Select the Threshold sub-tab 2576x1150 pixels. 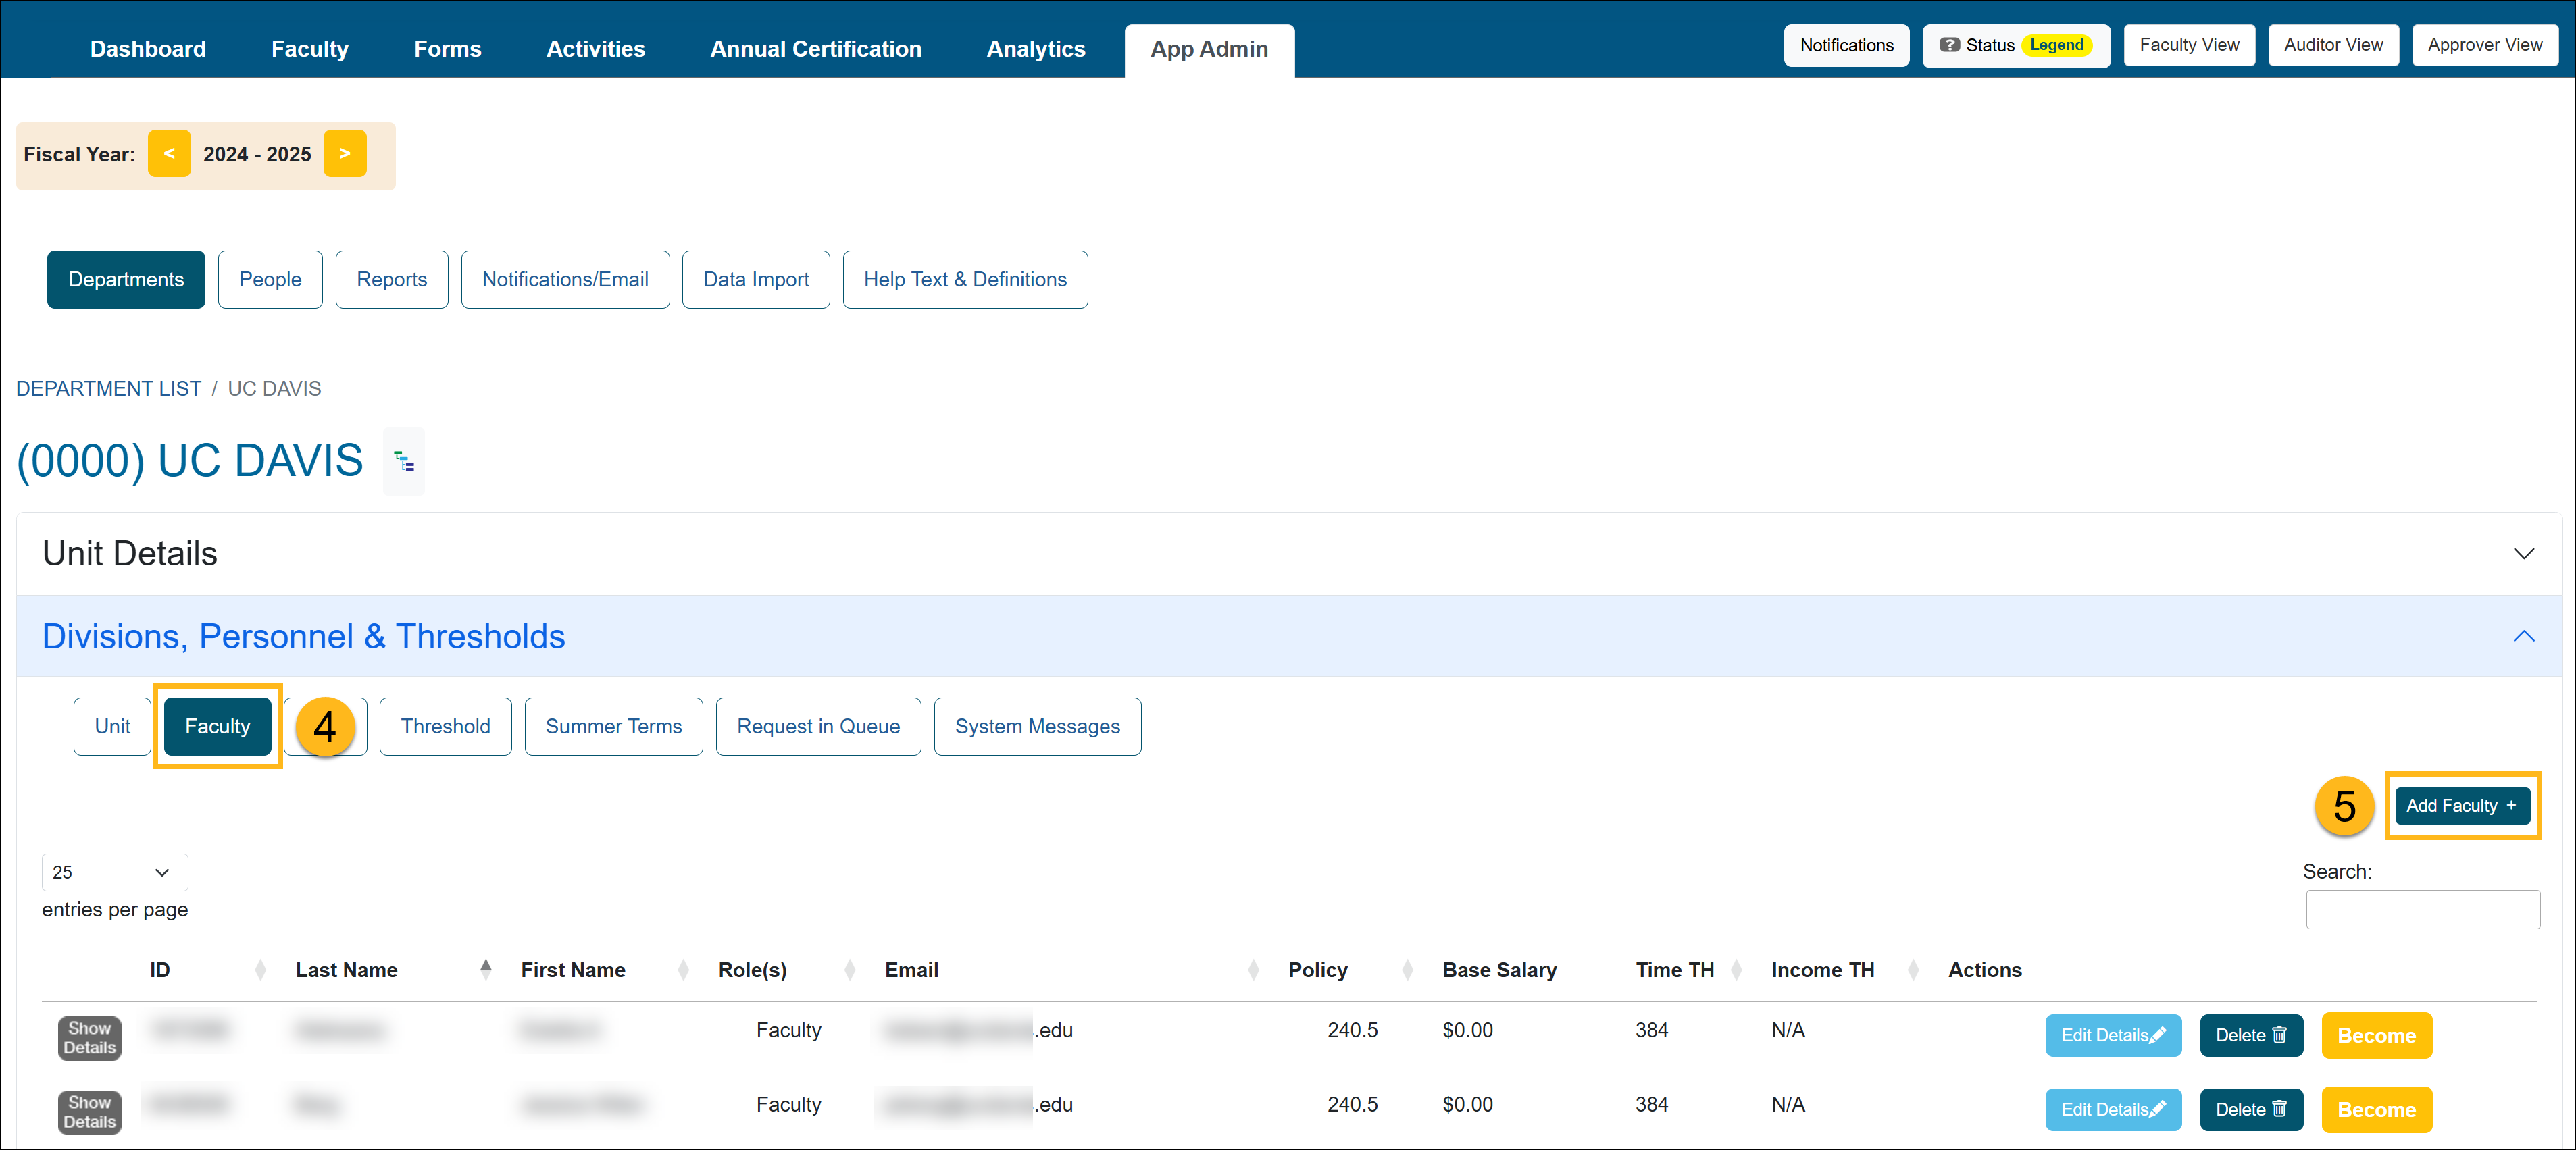point(445,727)
